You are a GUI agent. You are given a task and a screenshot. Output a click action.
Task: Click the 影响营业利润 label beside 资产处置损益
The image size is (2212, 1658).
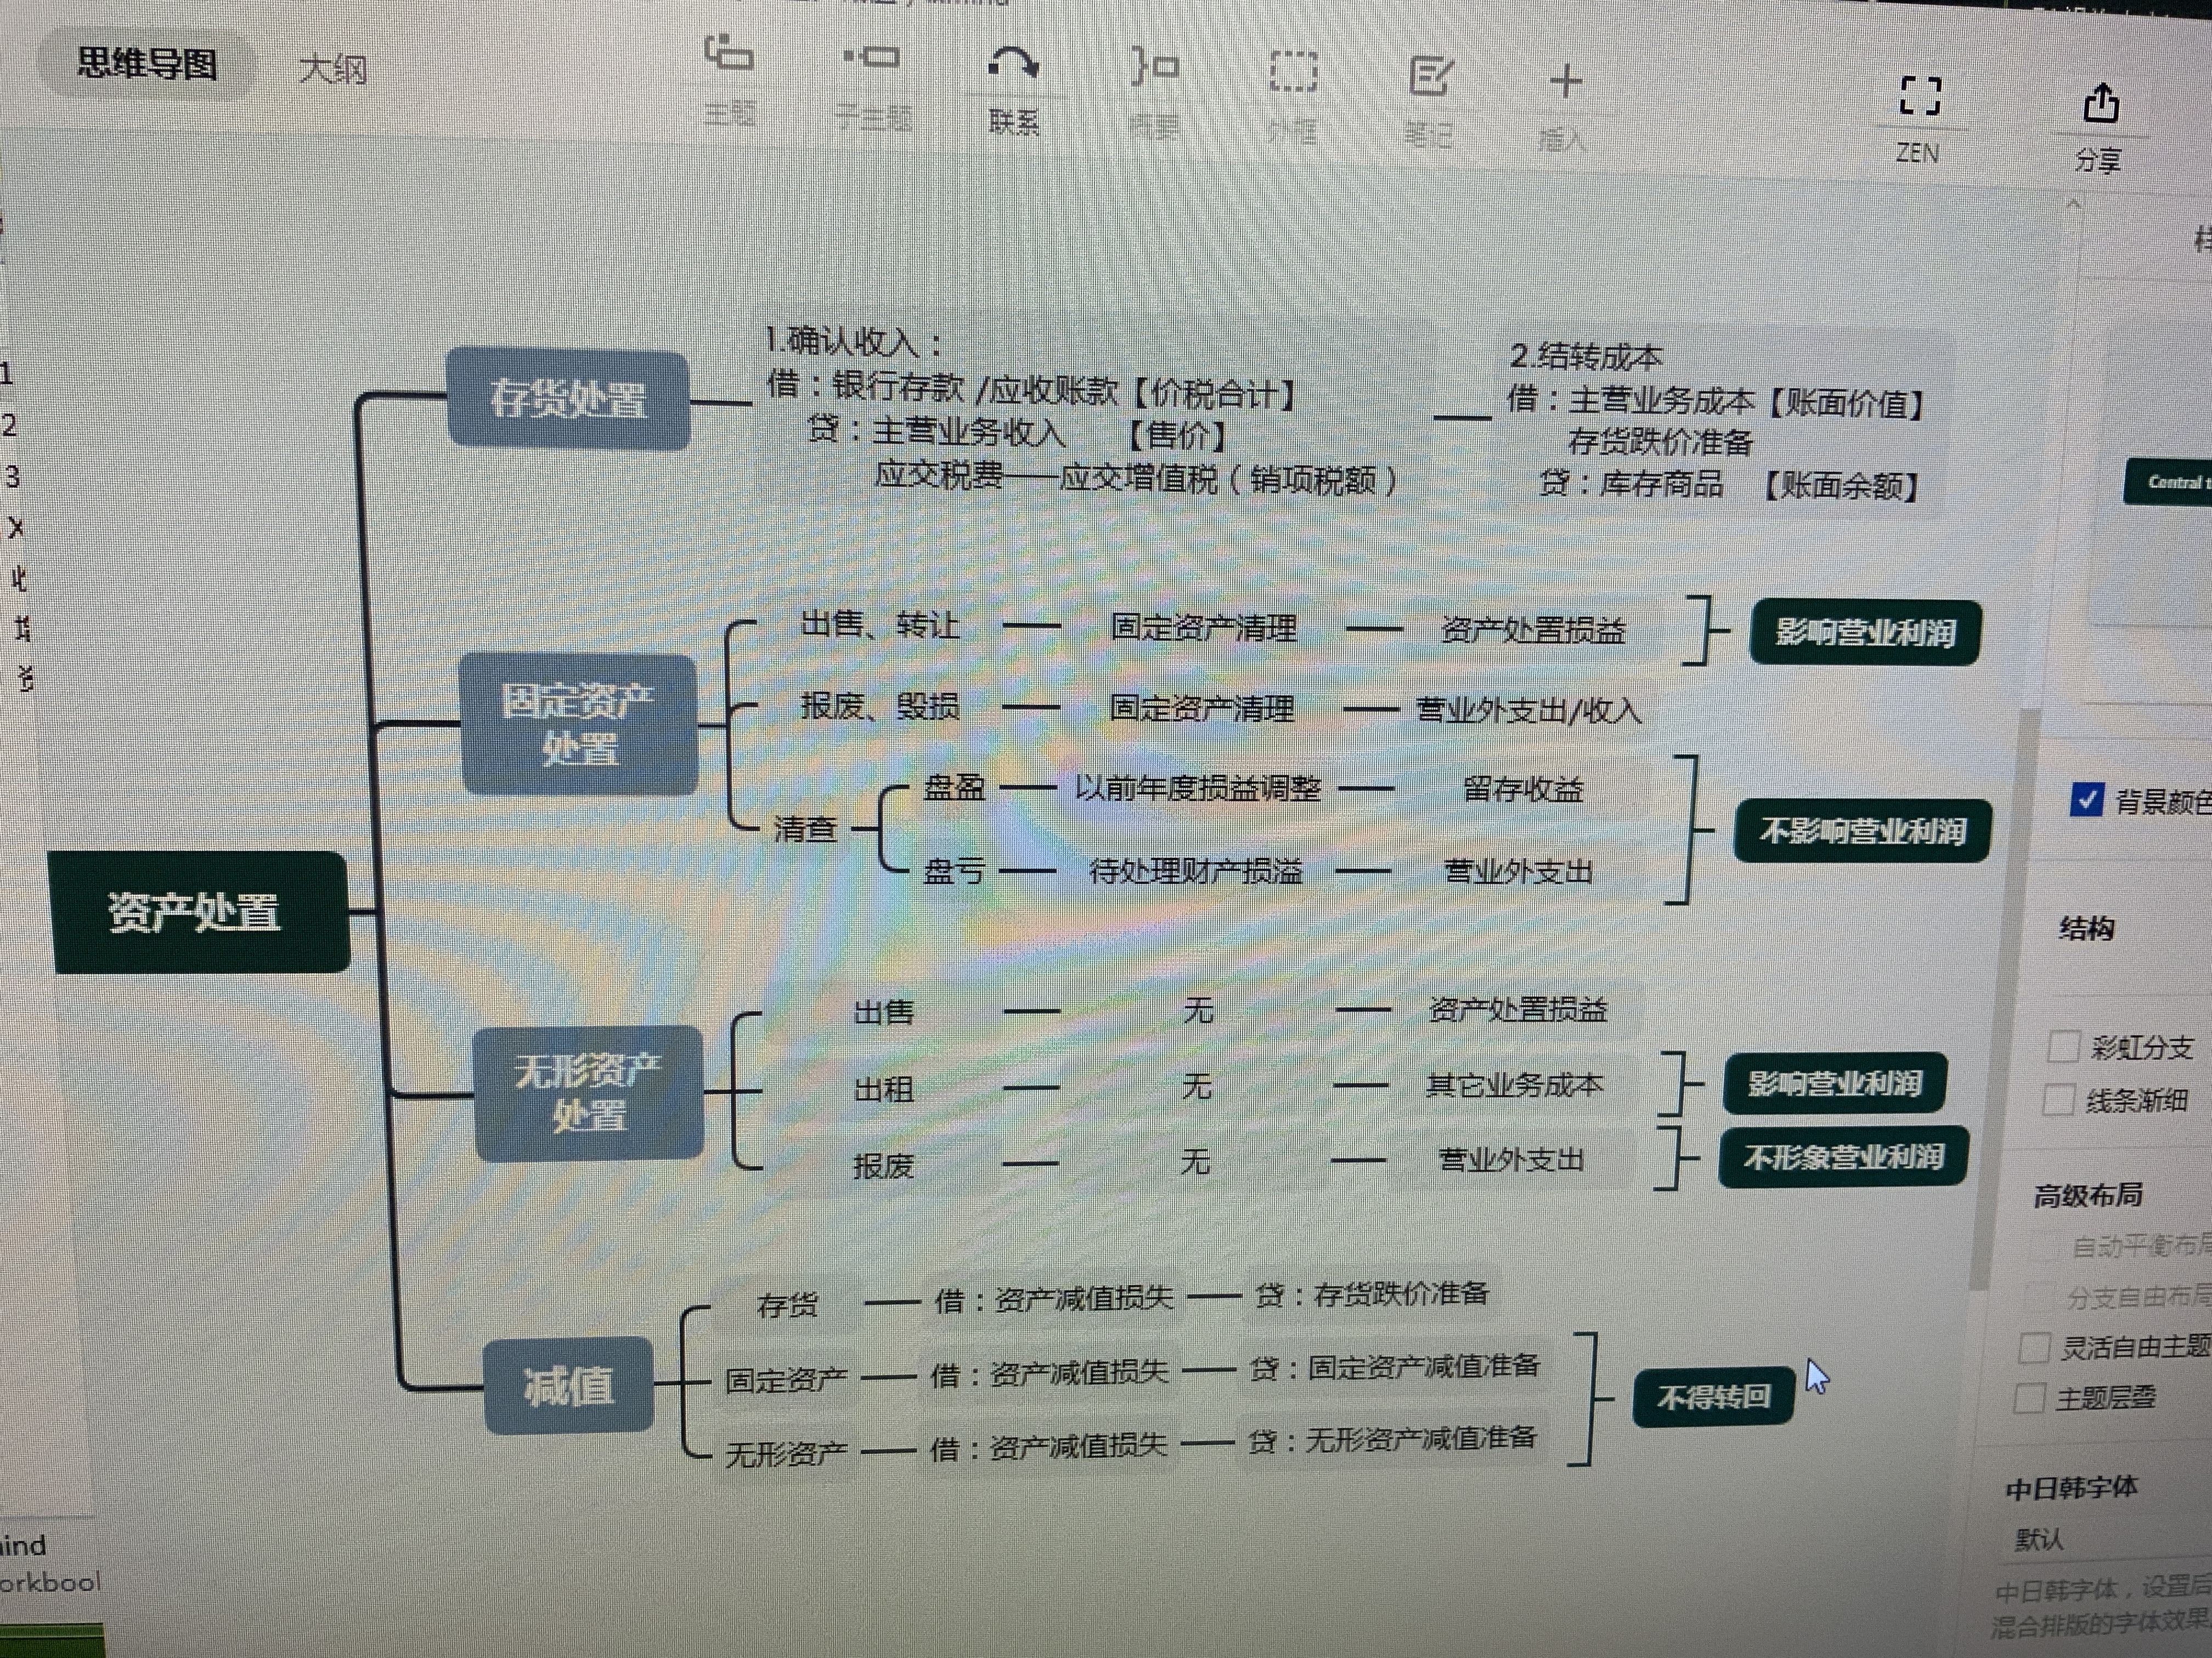click(1865, 632)
